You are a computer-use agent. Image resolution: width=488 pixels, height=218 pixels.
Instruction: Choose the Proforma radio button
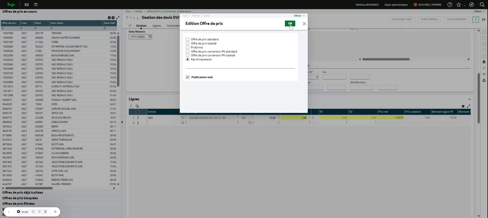tap(188, 48)
